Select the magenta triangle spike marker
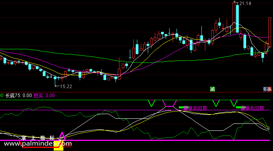The width and height of the screenshot is (273, 151). coord(62,136)
